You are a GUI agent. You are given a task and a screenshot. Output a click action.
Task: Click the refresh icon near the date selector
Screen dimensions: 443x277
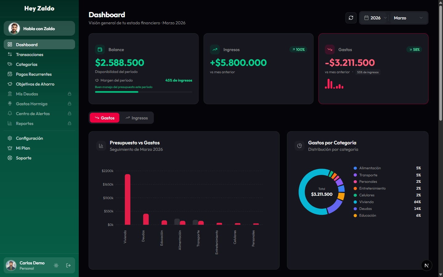351,18
